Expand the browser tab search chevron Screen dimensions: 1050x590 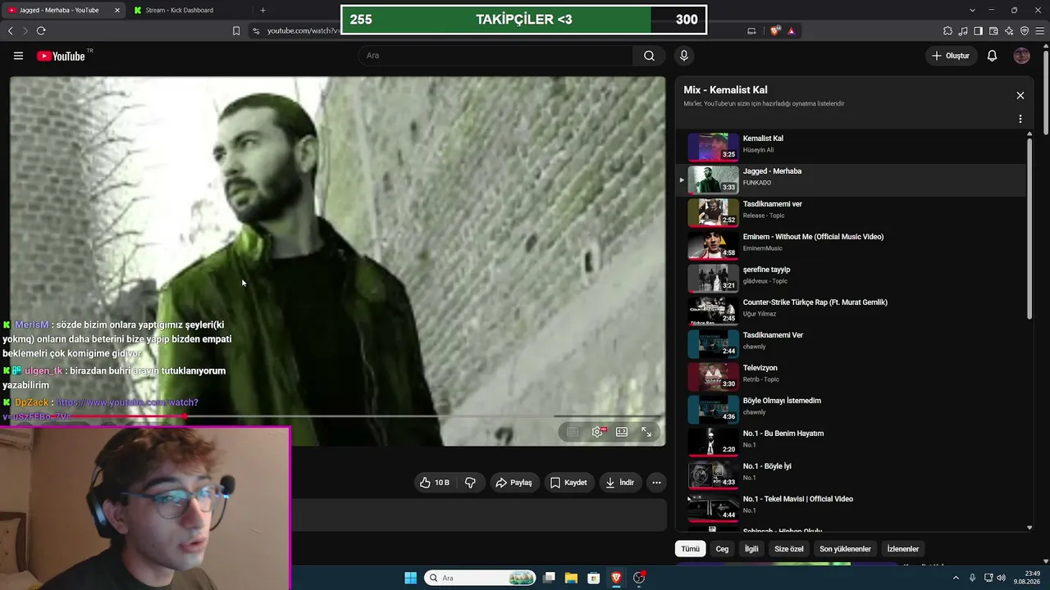(x=972, y=10)
